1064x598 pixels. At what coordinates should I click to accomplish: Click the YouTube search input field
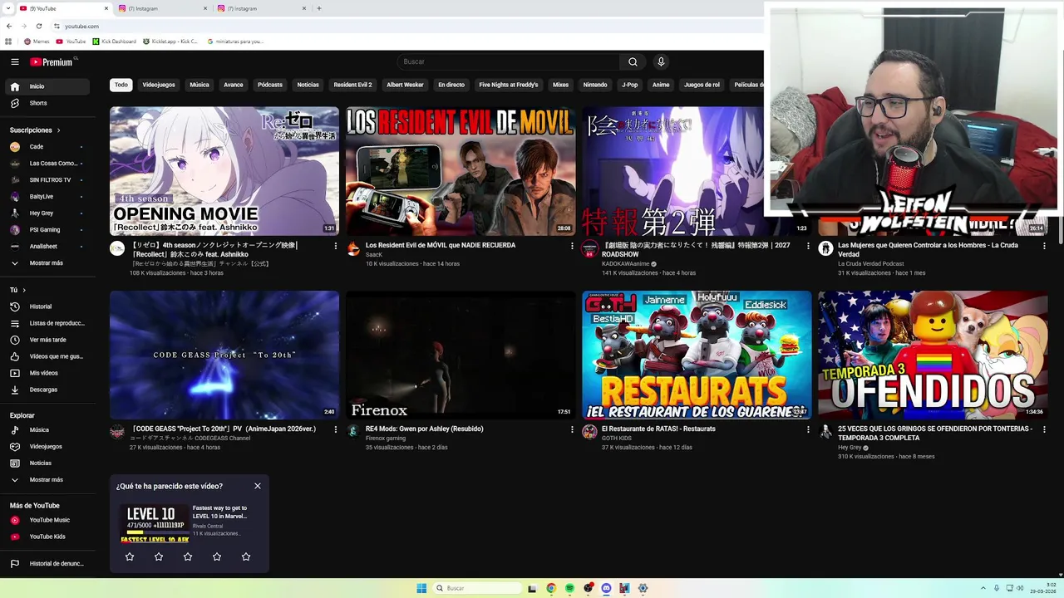pyautogui.click(x=508, y=61)
